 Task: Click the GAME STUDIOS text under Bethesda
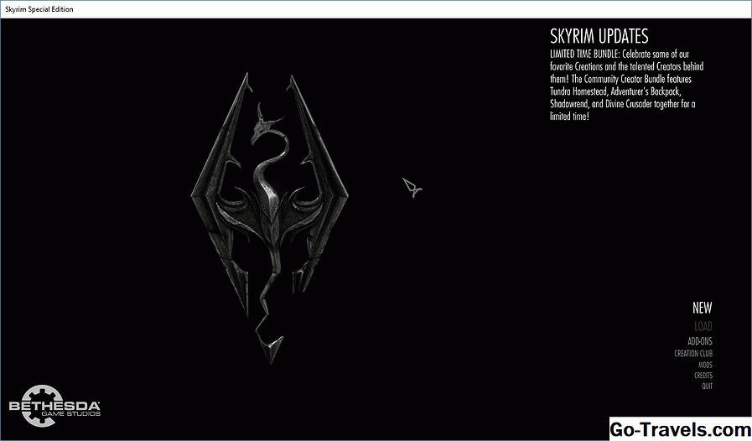pos(70,413)
